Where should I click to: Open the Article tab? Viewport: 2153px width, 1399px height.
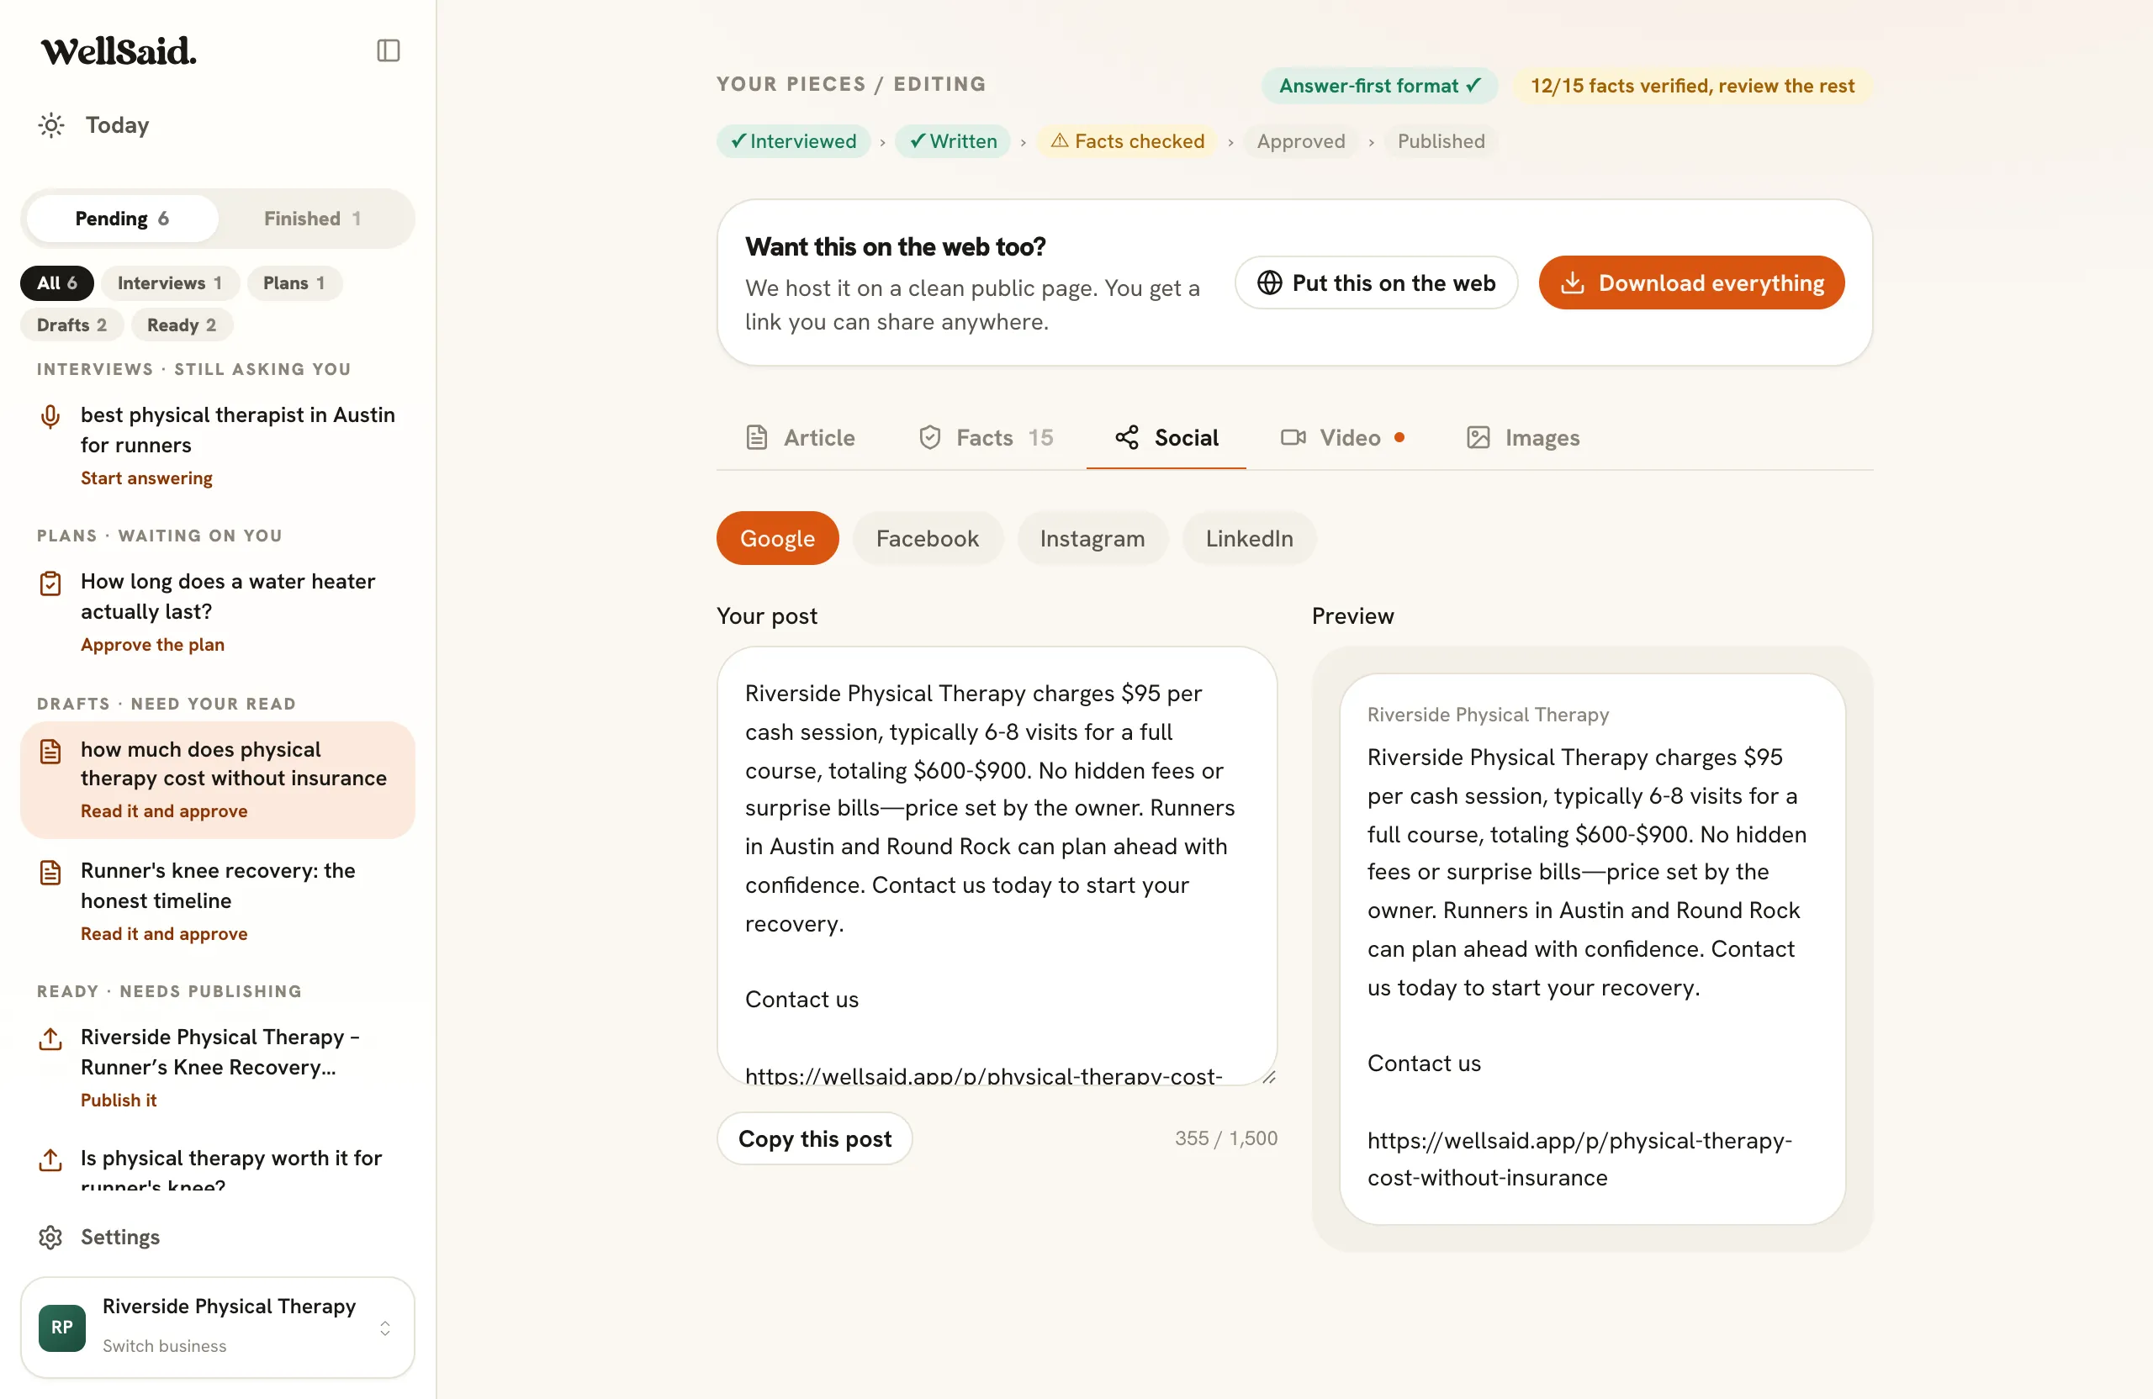click(800, 438)
